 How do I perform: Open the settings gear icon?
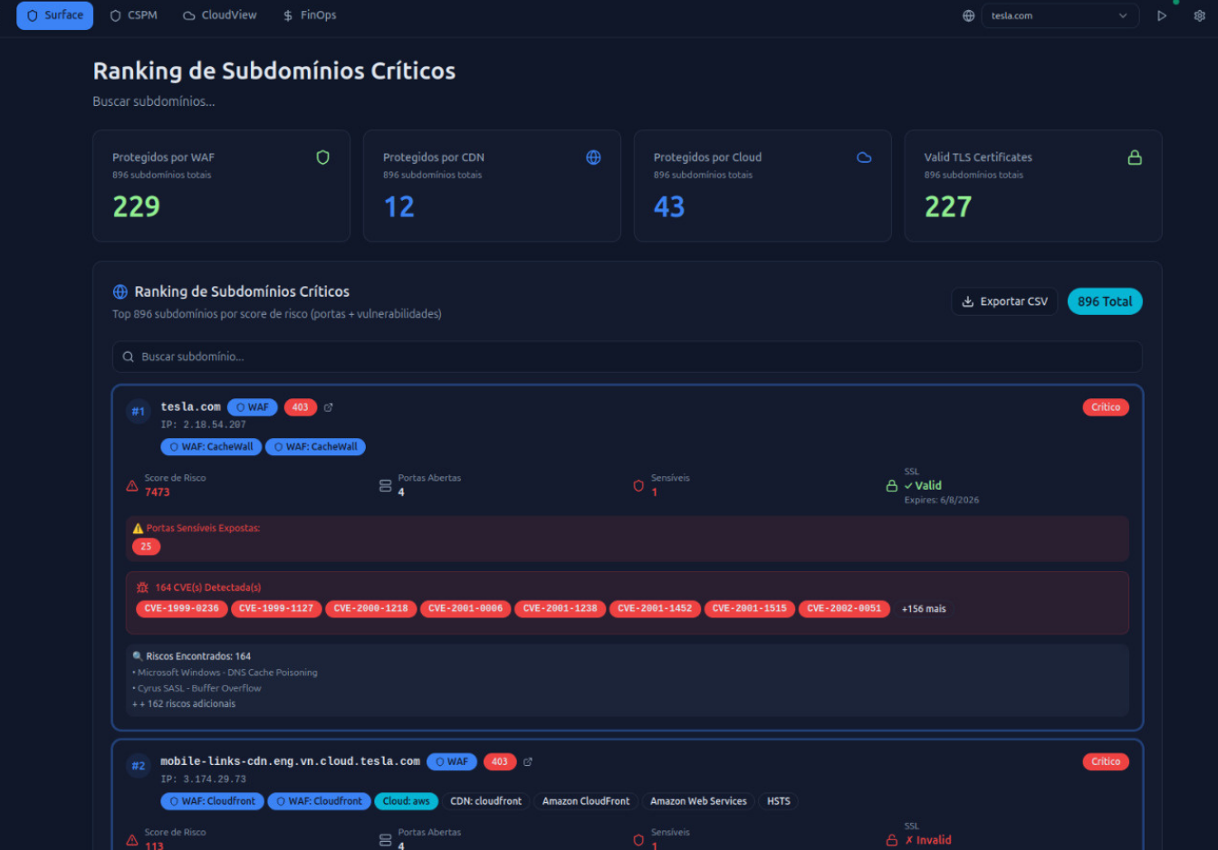tap(1199, 15)
